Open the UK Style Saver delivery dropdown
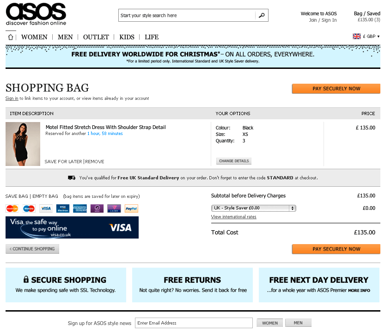The height and width of the screenshot is (331, 391). click(254, 208)
